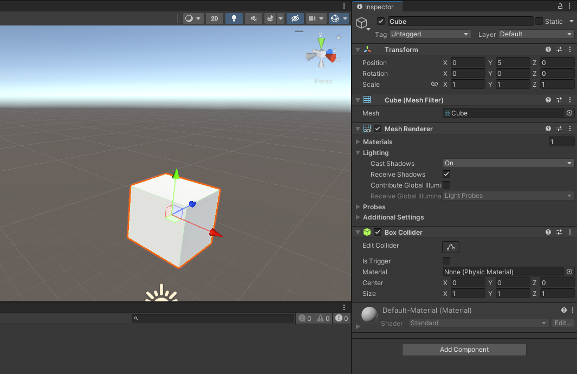Screen dimensions: 577x374
Task: Enable the Is Trigger checkbox
Action: coord(446,261)
